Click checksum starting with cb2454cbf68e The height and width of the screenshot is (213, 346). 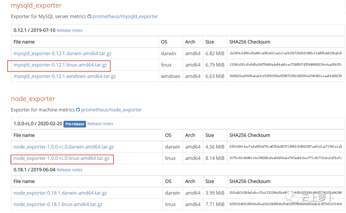285,53
